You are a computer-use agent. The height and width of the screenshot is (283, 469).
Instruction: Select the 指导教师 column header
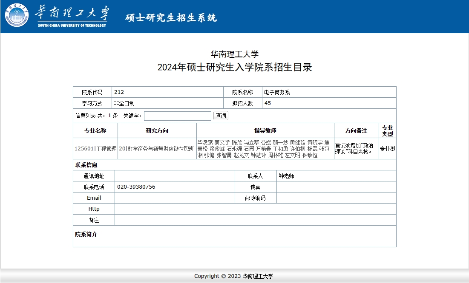coord(265,130)
